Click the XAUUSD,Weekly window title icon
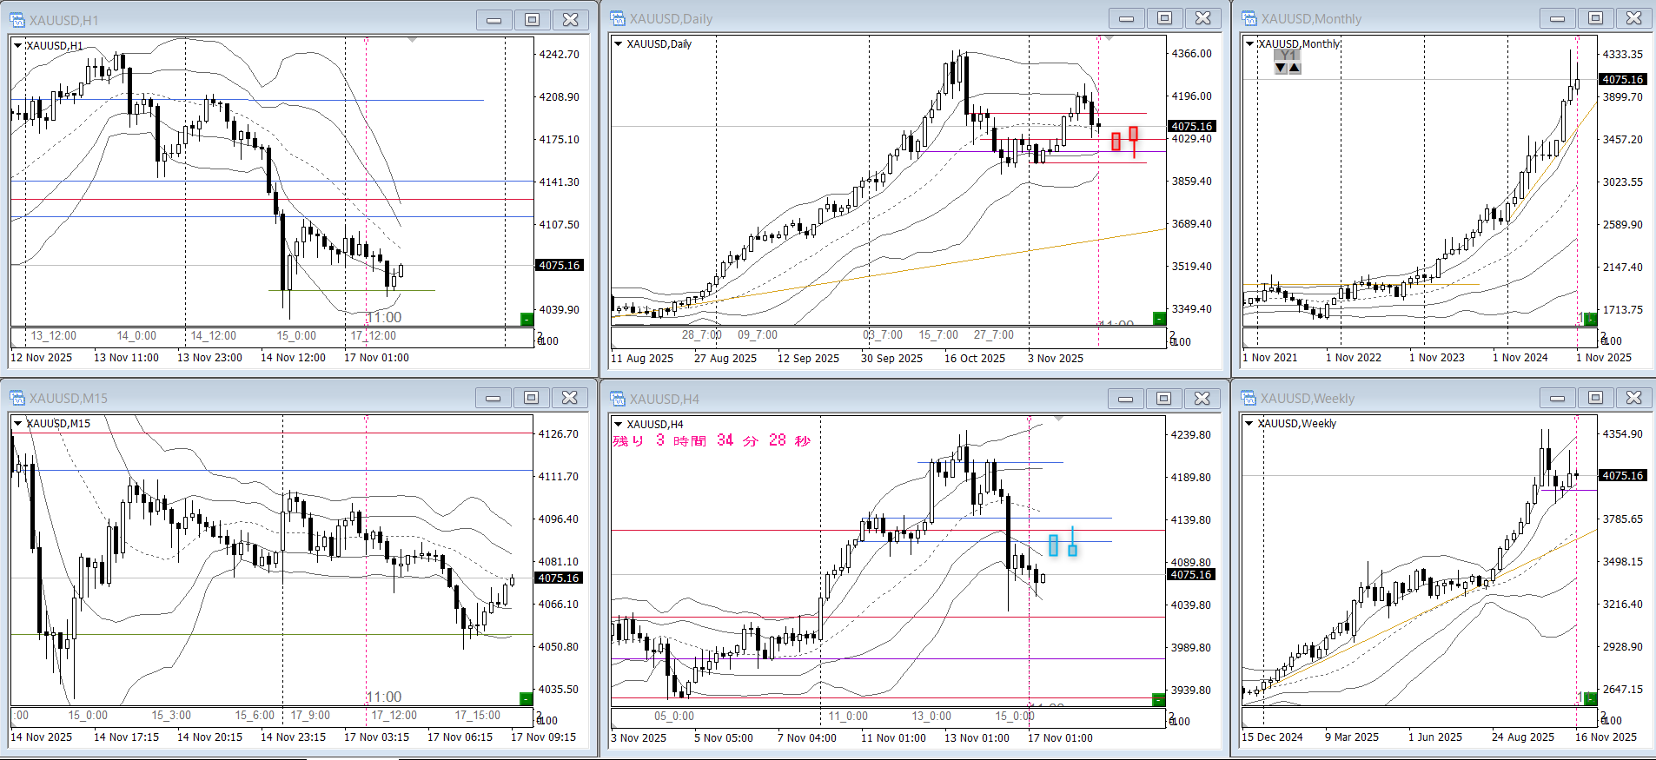 coord(1249,398)
